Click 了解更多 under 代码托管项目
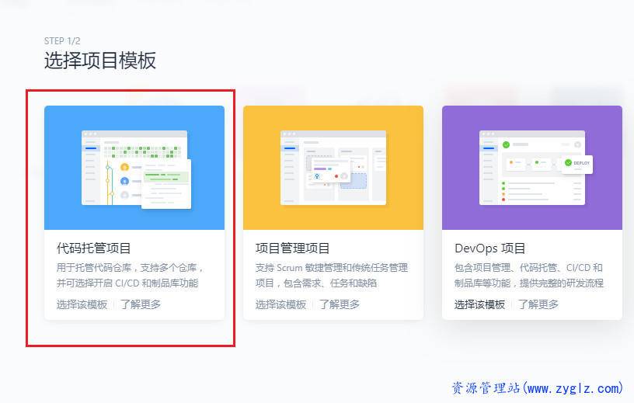Screen dimensions: 634x403 coord(141,304)
